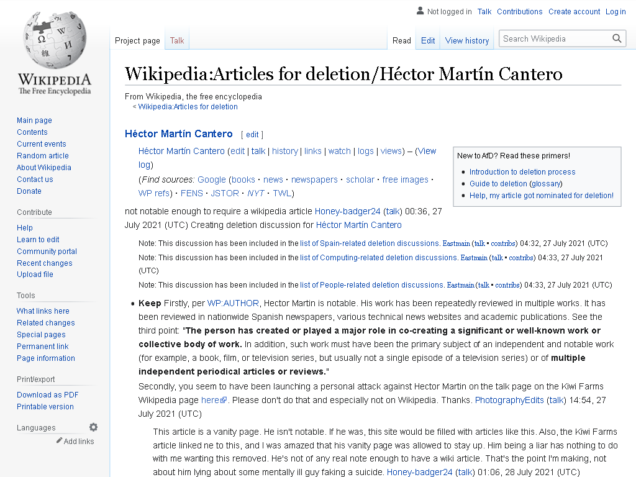
Task: Click the Log in link
Action: point(616,11)
